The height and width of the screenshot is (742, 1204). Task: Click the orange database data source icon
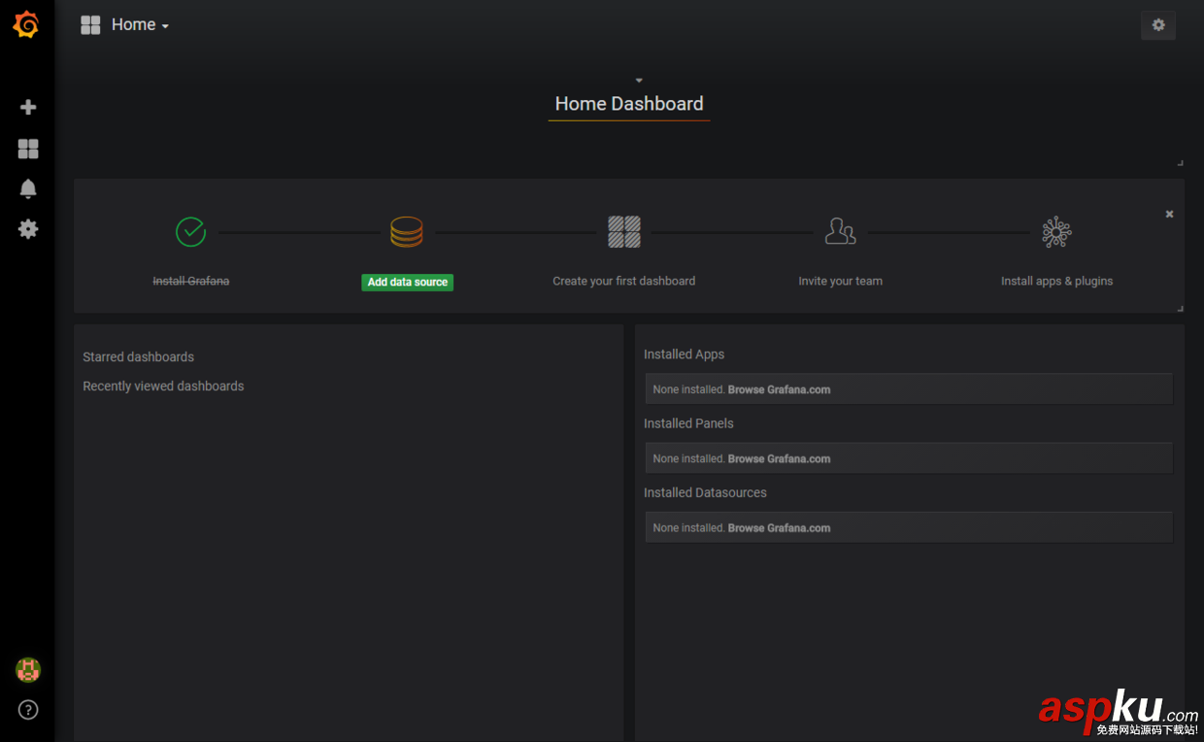[x=407, y=231]
